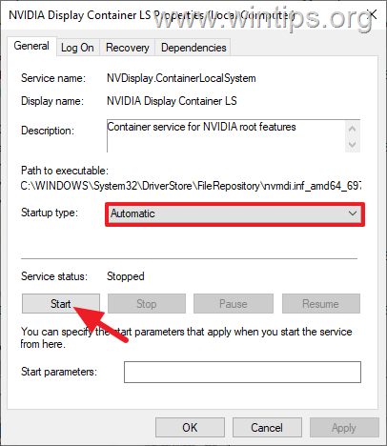The width and height of the screenshot is (387, 446).
Task: Start the service with Start button
Action: 61,304
